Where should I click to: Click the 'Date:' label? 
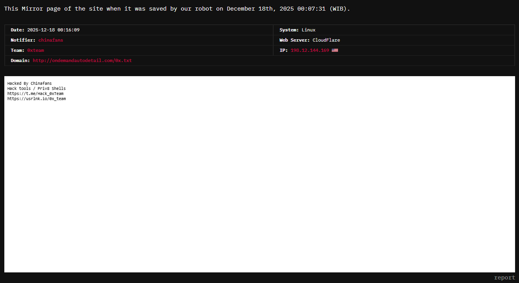(18, 30)
